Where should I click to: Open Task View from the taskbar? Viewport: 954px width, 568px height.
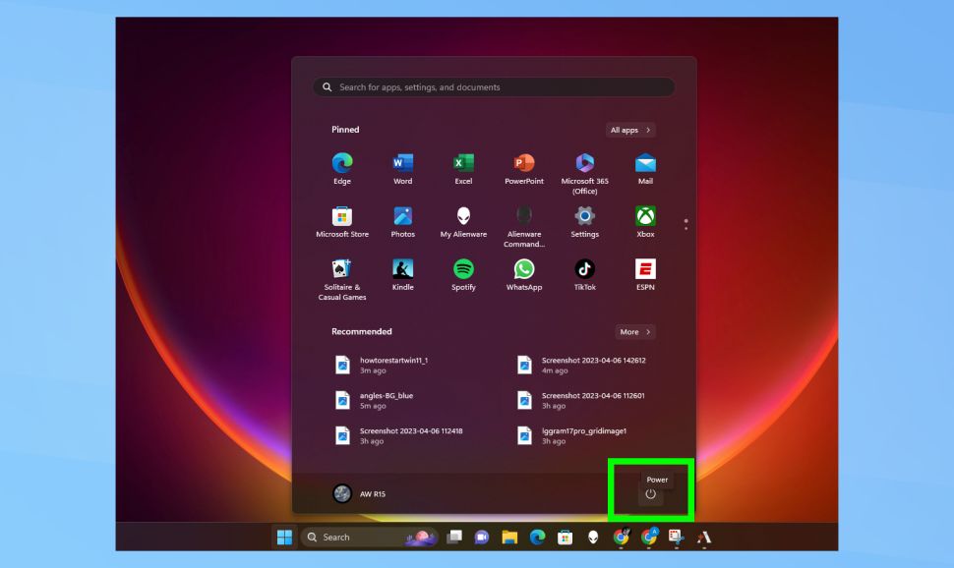click(454, 537)
